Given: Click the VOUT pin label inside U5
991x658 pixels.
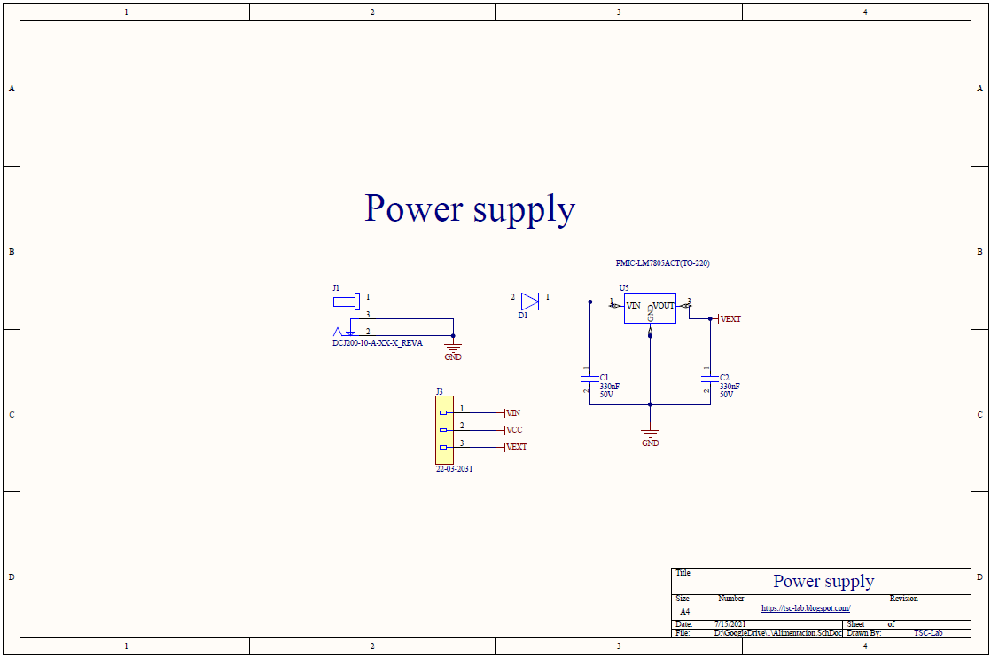Looking at the screenshot, I should (663, 306).
